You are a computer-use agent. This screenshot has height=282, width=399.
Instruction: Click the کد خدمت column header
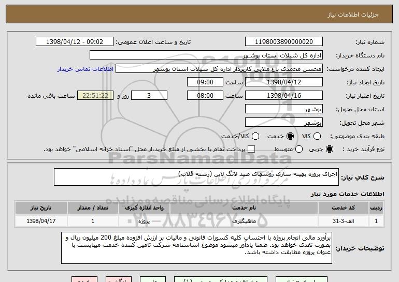(x=343, y=208)
